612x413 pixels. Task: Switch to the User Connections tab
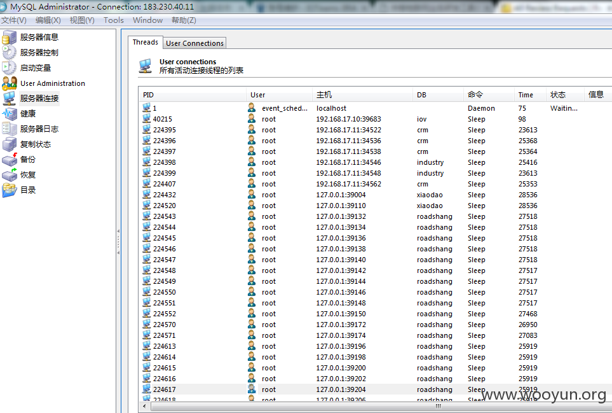point(194,43)
